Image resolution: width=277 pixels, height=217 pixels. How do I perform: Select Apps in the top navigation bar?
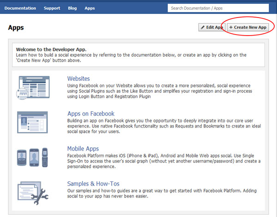tap(90, 8)
